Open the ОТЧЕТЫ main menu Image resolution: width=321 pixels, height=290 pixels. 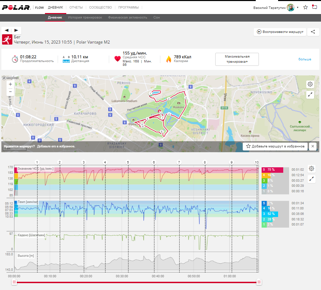click(x=76, y=8)
